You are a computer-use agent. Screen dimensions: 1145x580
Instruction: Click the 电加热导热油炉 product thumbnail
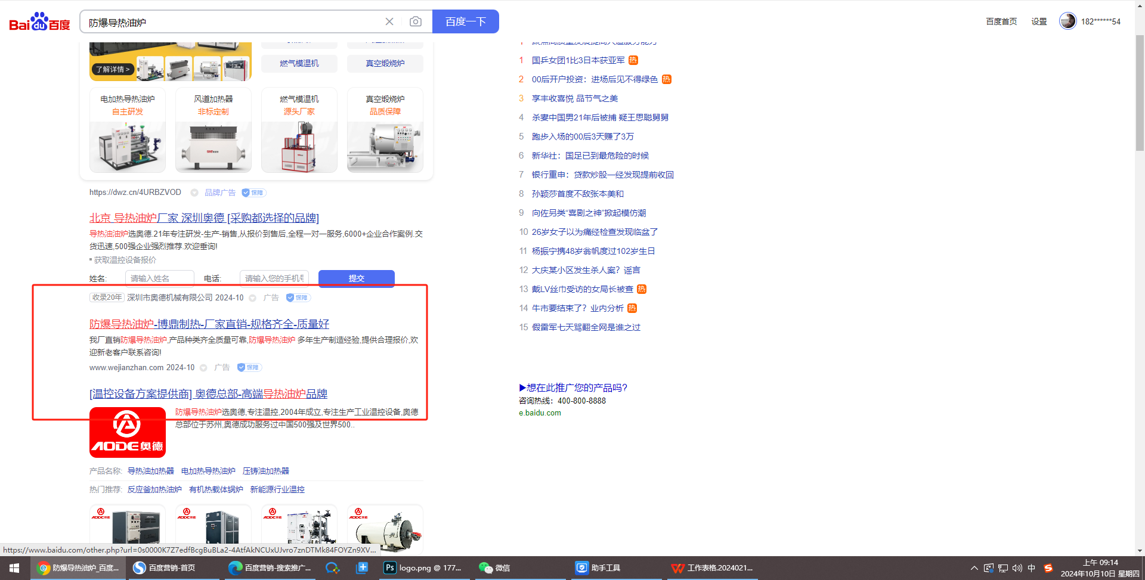pos(128,131)
